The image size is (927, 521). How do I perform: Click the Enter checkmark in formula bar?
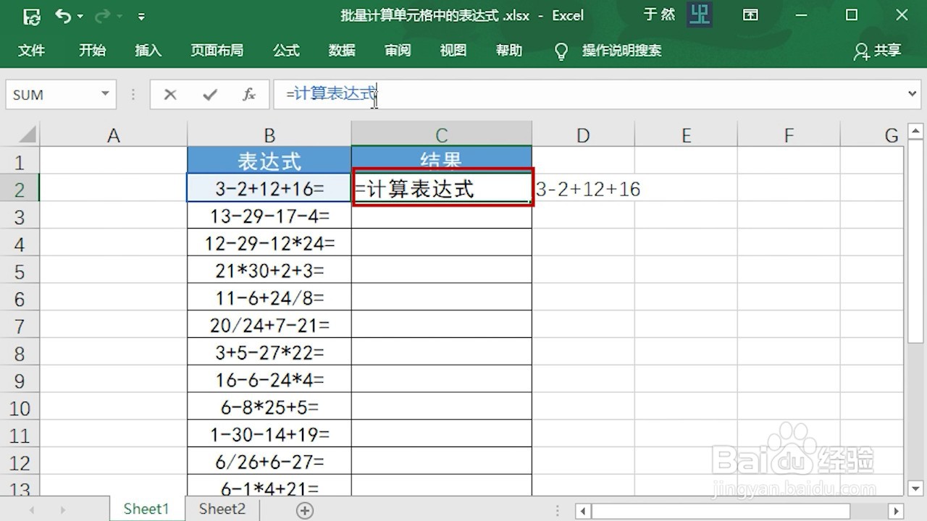pos(210,94)
